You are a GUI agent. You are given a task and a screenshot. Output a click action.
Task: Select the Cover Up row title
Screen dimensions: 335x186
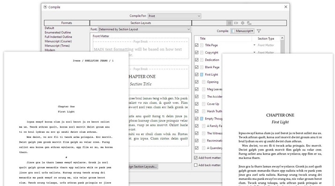[x=213, y=104]
